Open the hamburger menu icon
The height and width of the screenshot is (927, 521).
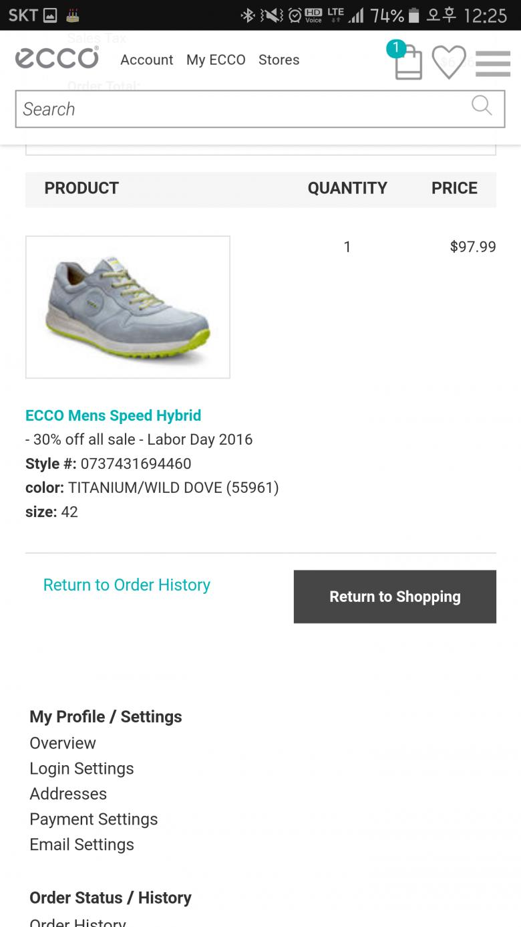pyautogui.click(x=493, y=64)
